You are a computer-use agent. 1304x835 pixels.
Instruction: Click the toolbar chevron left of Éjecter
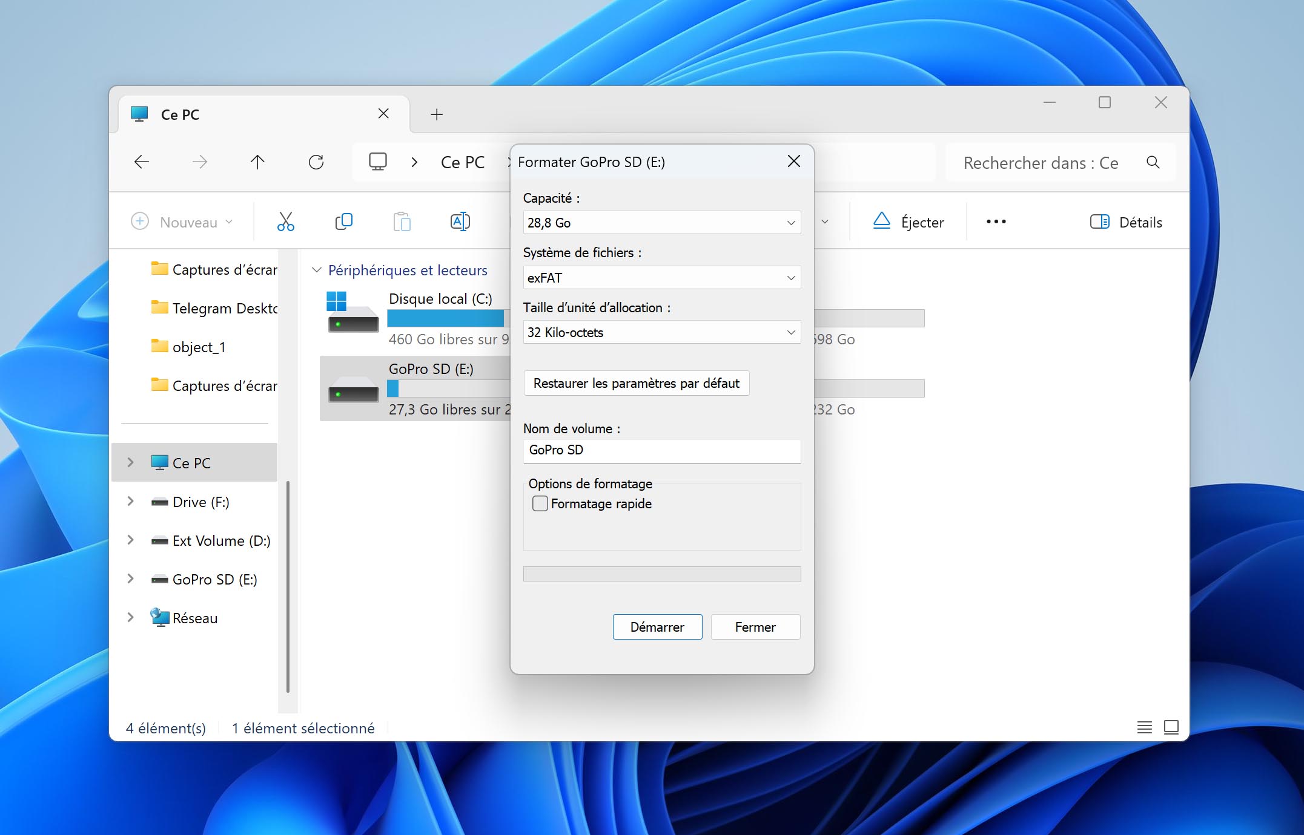[825, 222]
